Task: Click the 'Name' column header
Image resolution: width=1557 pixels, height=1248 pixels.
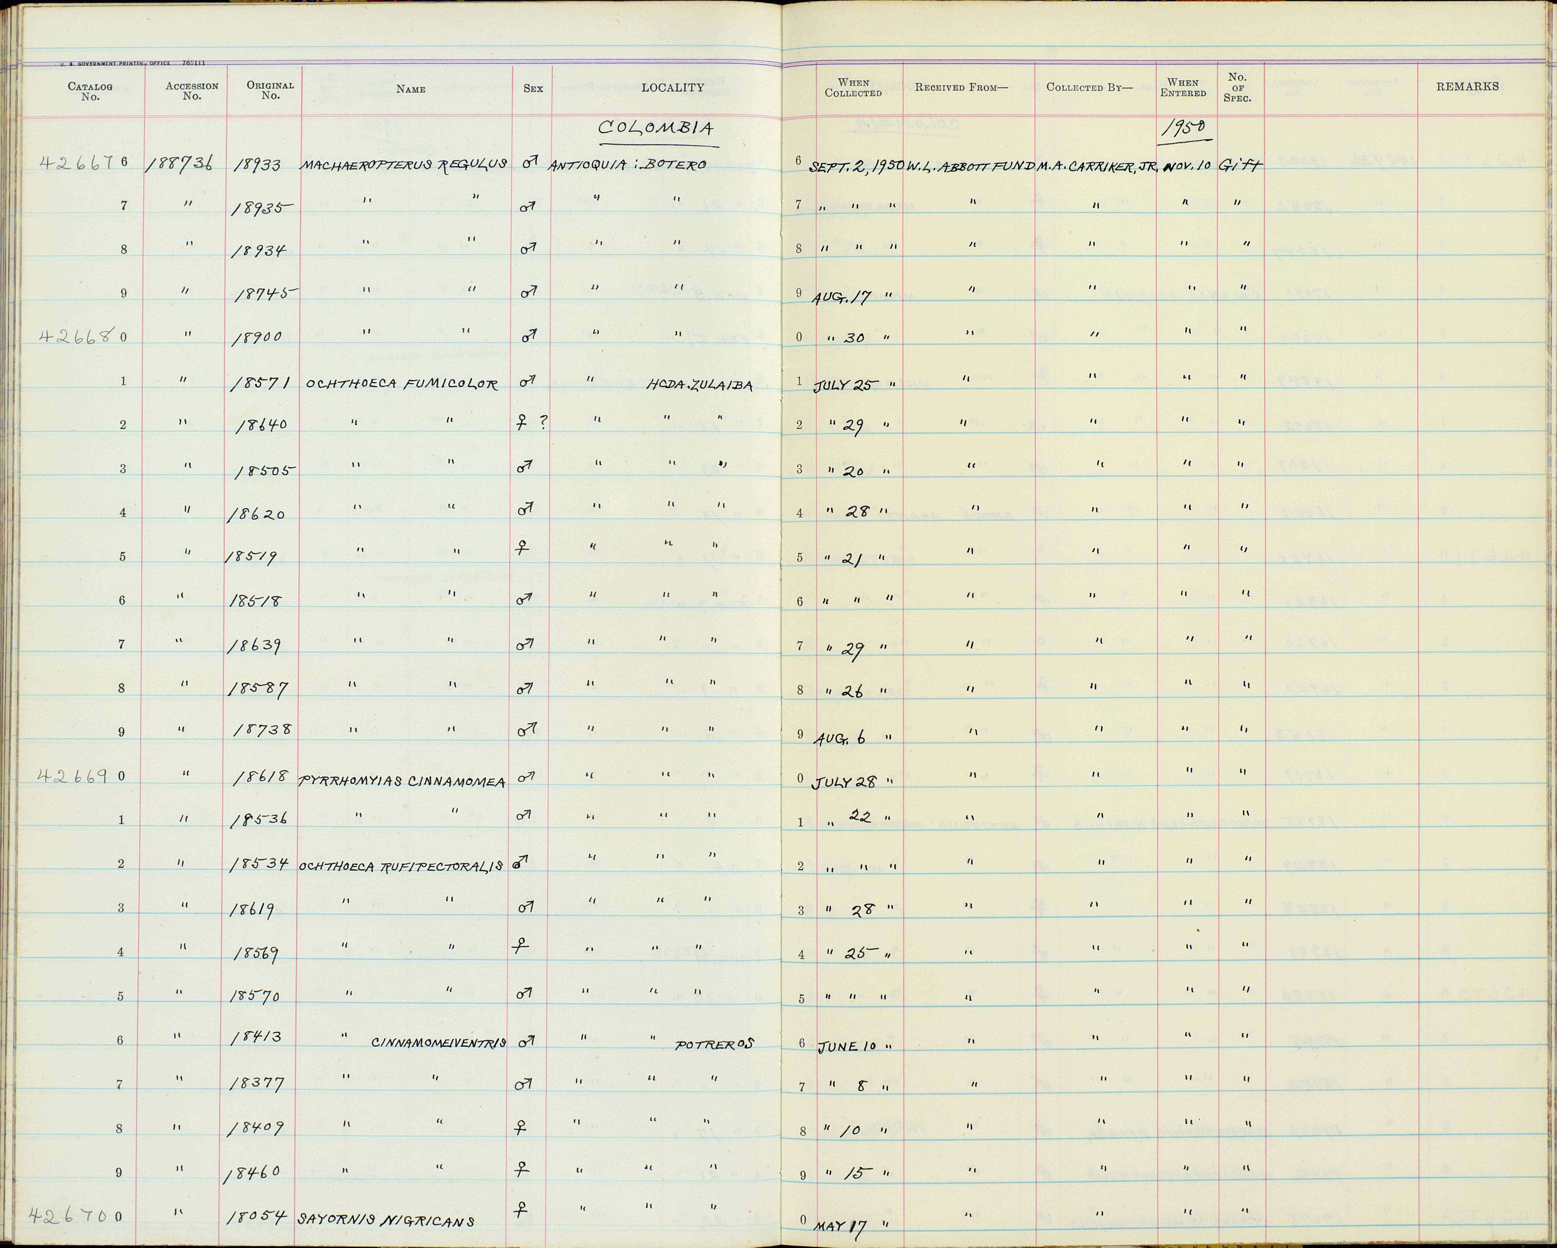Action: pyautogui.click(x=410, y=89)
